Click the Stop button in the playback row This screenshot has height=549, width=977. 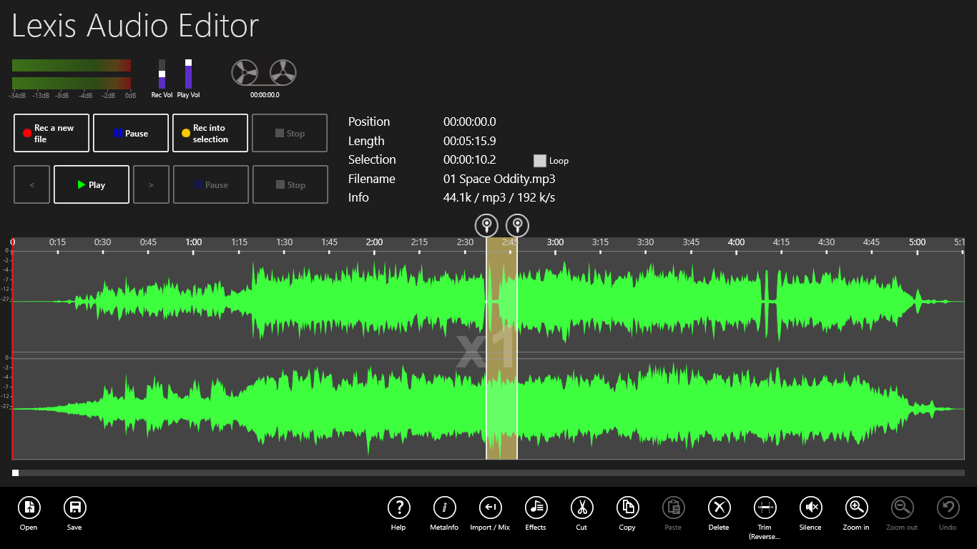[290, 184]
